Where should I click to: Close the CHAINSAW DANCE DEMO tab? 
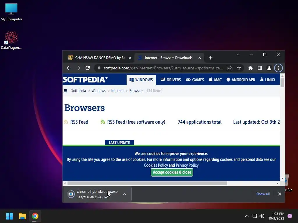point(130,58)
